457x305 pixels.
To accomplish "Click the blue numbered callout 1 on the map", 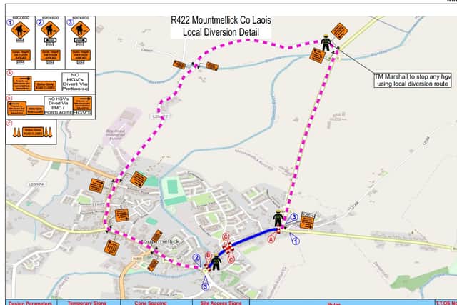I will [x=296, y=241].
